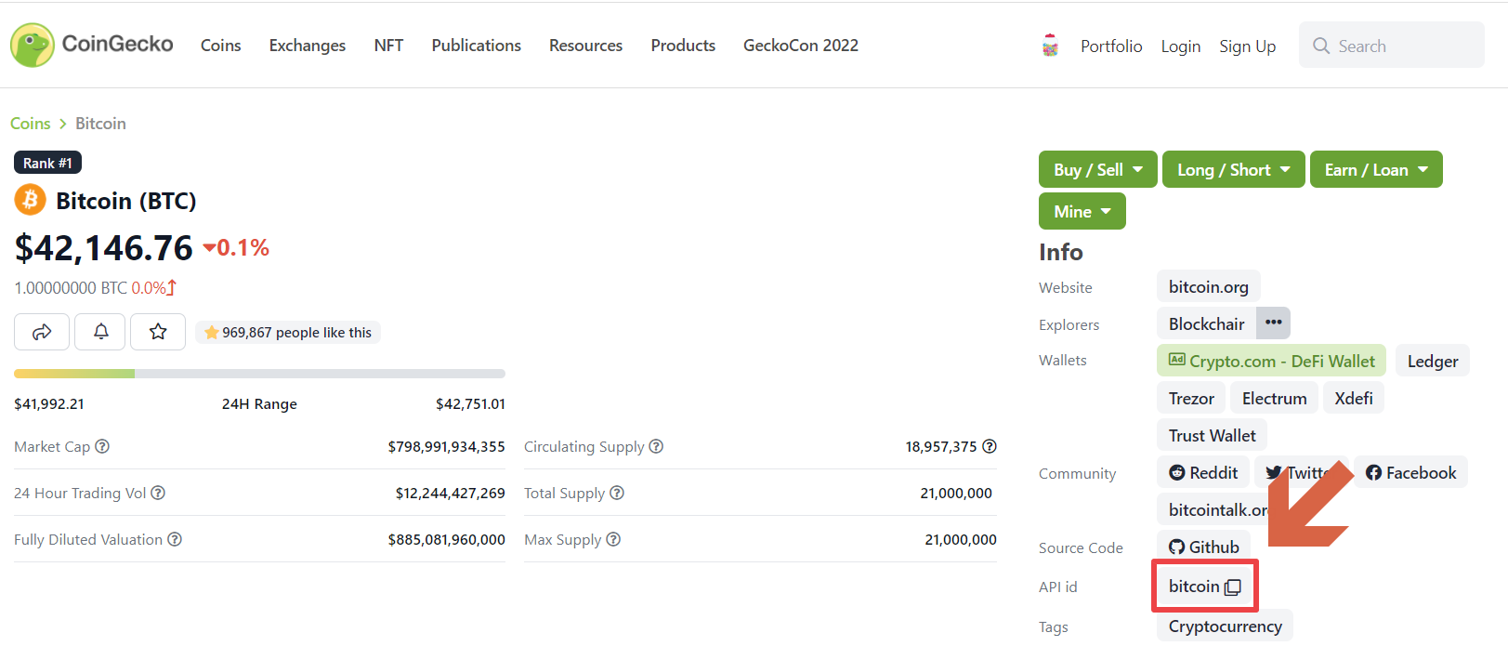Click the Rank #1 badge
The width and height of the screenshot is (1508, 646).
pyautogui.click(x=48, y=163)
